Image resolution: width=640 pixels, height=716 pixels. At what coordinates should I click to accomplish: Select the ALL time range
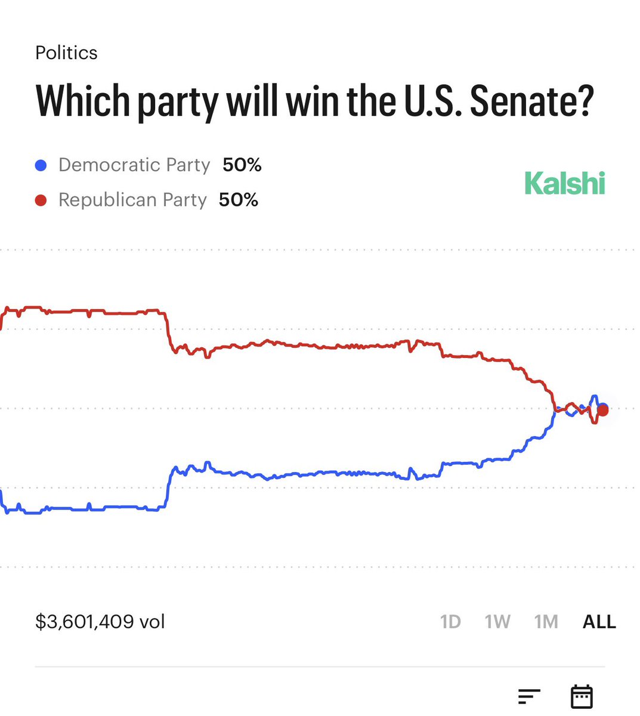tap(599, 622)
